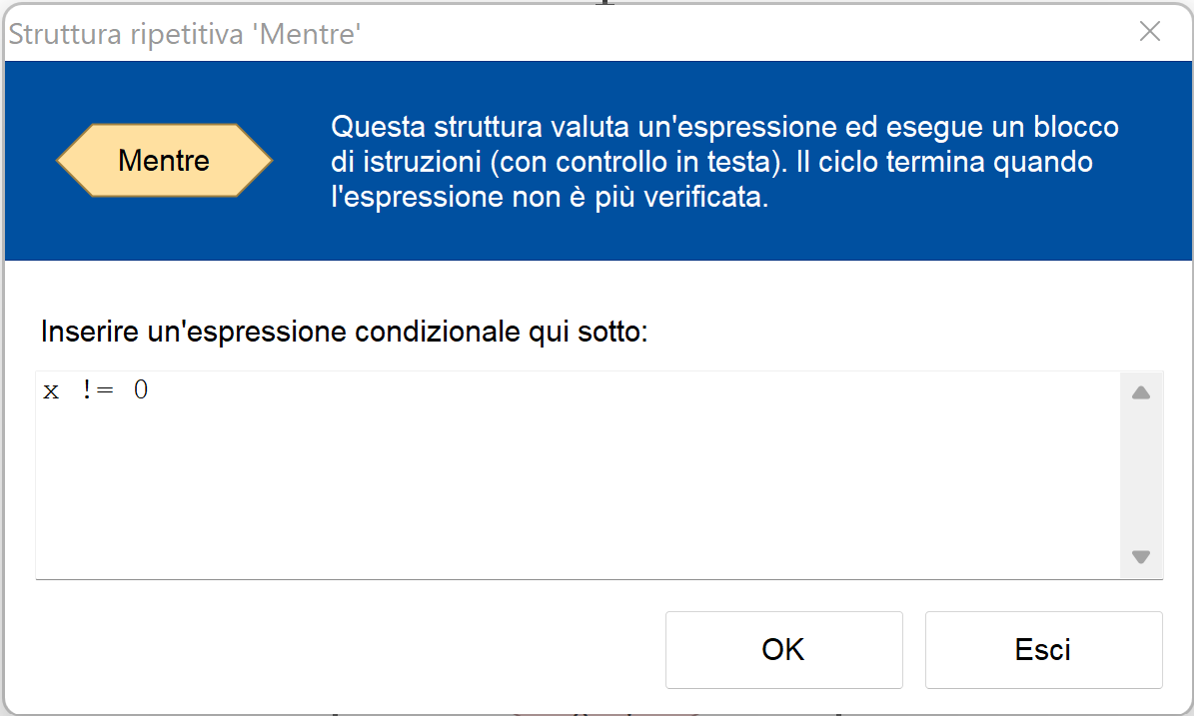Viewport: 1194px width, 716px height.
Task: Confirm the expression with the OK button
Action: click(x=783, y=650)
